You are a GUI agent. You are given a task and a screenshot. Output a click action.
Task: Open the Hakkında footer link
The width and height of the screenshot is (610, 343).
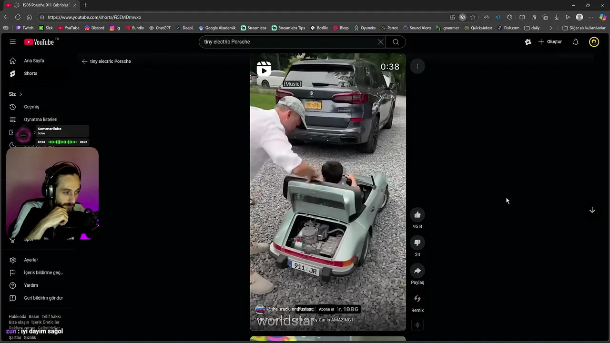tap(17, 317)
